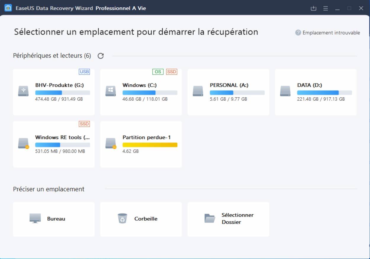Select the BHV-Produkte (G:) name
The height and width of the screenshot is (259, 370).
point(59,85)
